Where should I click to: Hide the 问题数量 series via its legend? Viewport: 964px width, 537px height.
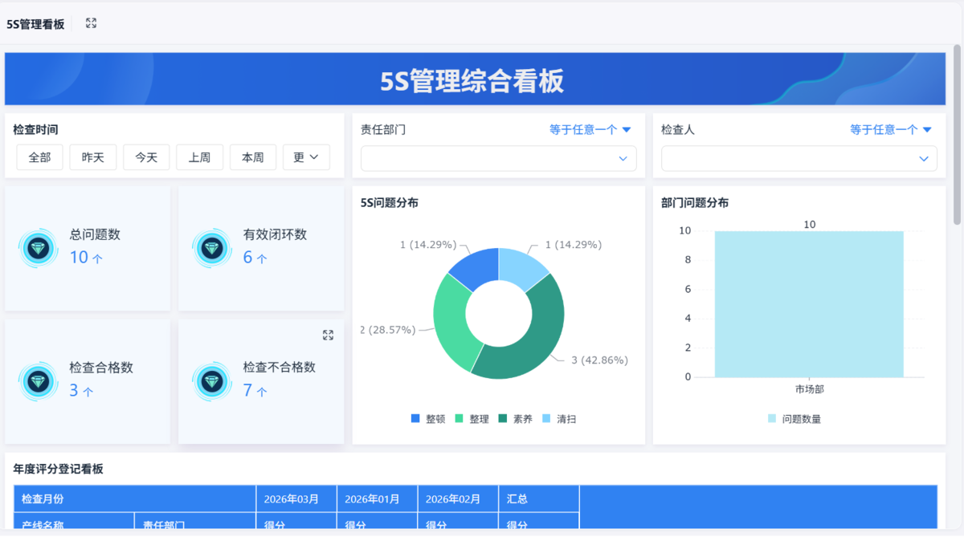point(794,419)
